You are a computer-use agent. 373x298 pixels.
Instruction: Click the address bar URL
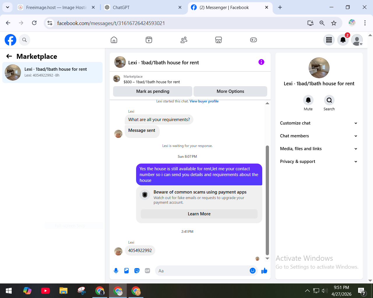tap(111, 23)
